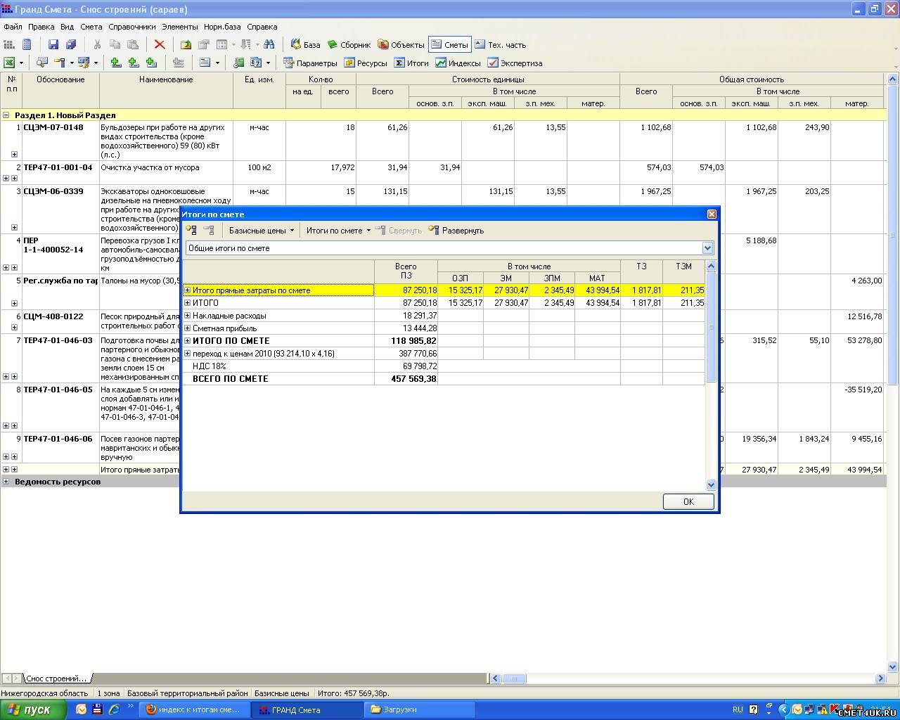Click the dialog's vertical scrollbar down arrow
This screenshot has width=900, height=720.
(710, 484)
